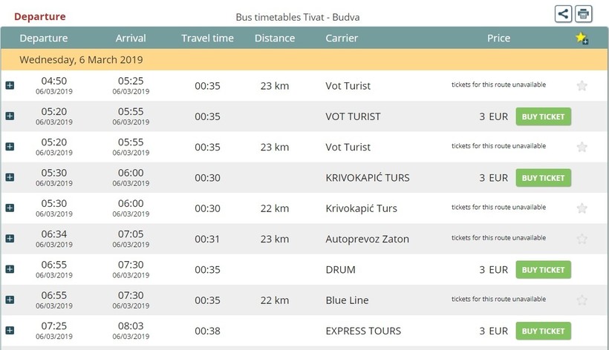This screenshot has width=609, height=350.
Task: Open plus icon for 06:55 DRUM departure
Action: 10,269
